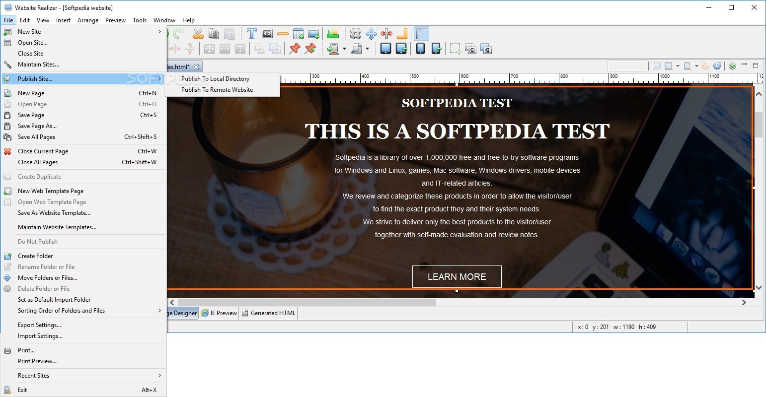Click the insert table icon
The image size is (766, 397).
298,34
